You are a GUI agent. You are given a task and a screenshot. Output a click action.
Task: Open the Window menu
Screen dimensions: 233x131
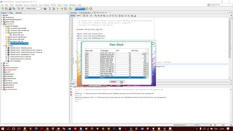coord(72,5)
